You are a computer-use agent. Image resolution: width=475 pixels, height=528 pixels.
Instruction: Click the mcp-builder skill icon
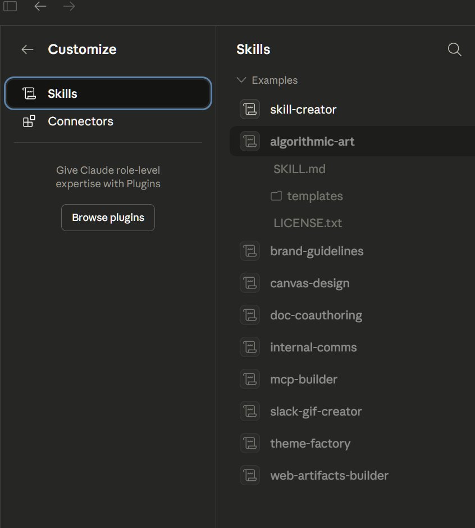click(x=249, y=379)
